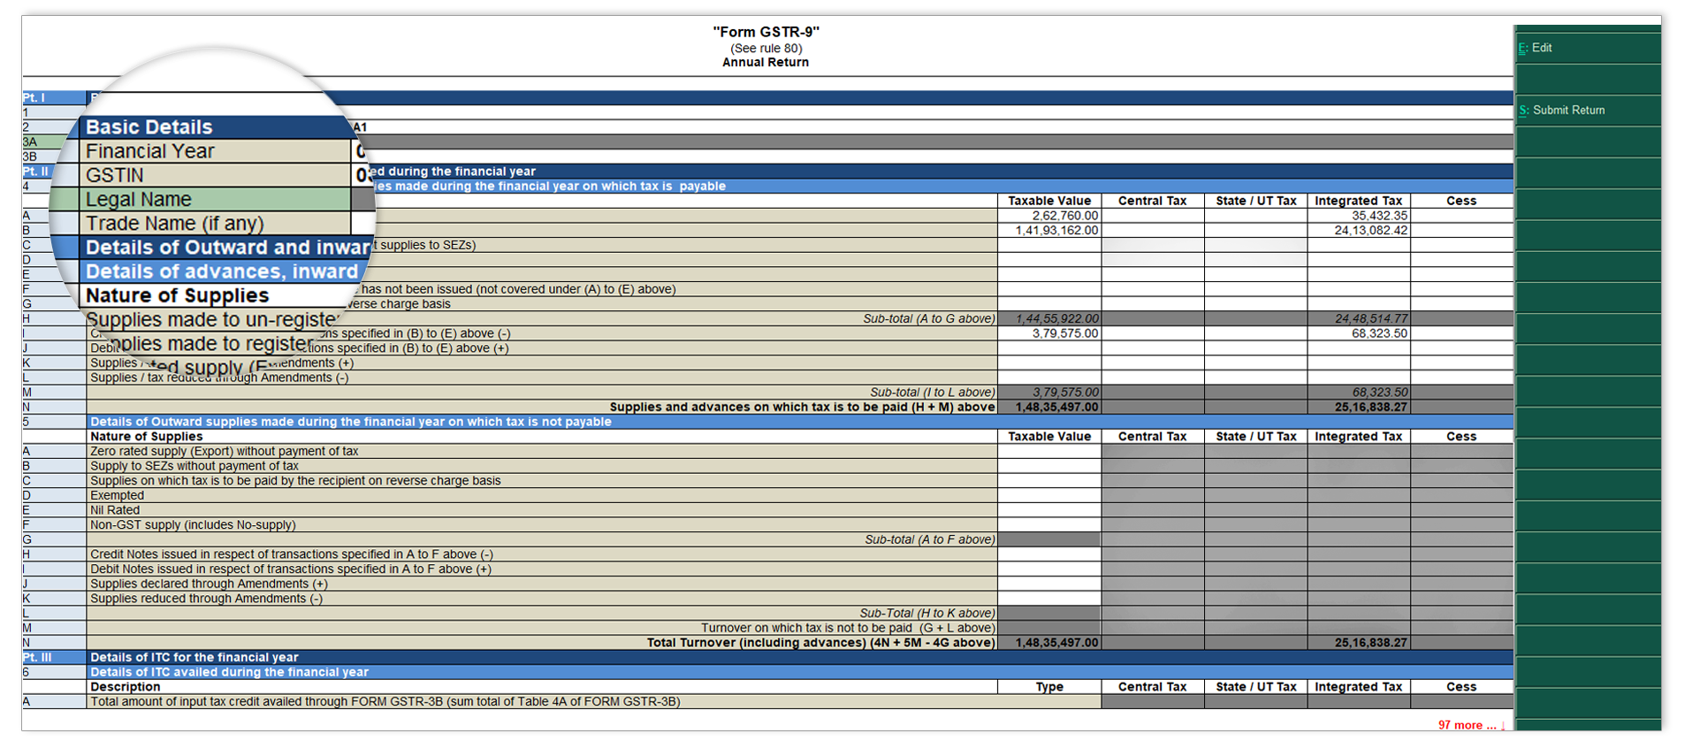Click Total Turnover 1,48,35,497.00 value
Image resolution: width=1685 pixels, height=756 pixels.
[1049, 643]
